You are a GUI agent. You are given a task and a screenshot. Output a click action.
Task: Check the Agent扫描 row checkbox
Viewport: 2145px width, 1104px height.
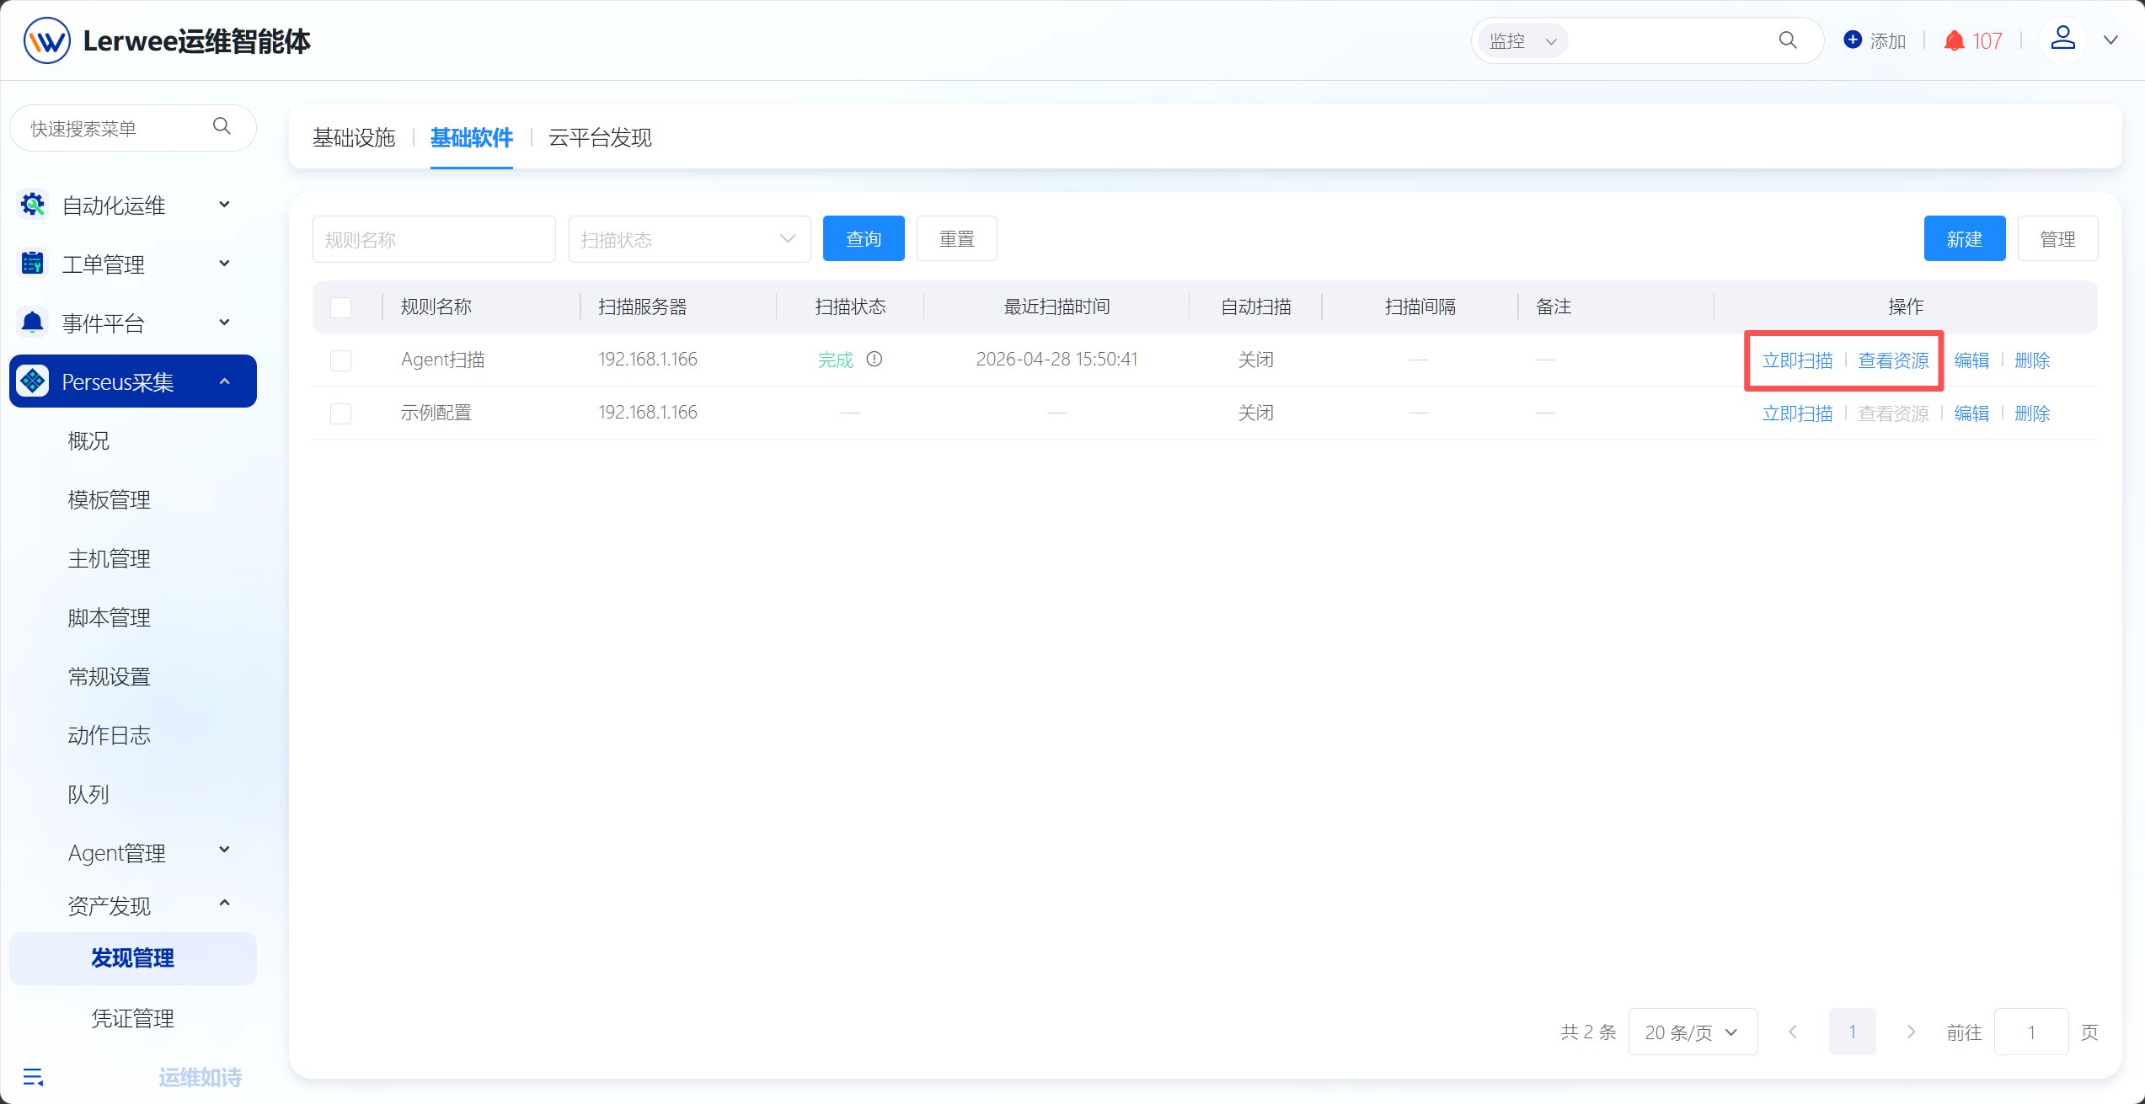point(341,360)
